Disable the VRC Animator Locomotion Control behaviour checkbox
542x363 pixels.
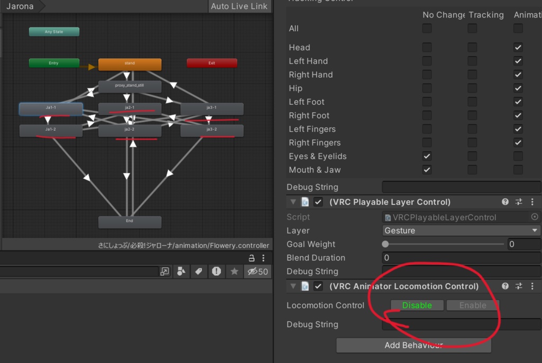(x=318, y=286)
